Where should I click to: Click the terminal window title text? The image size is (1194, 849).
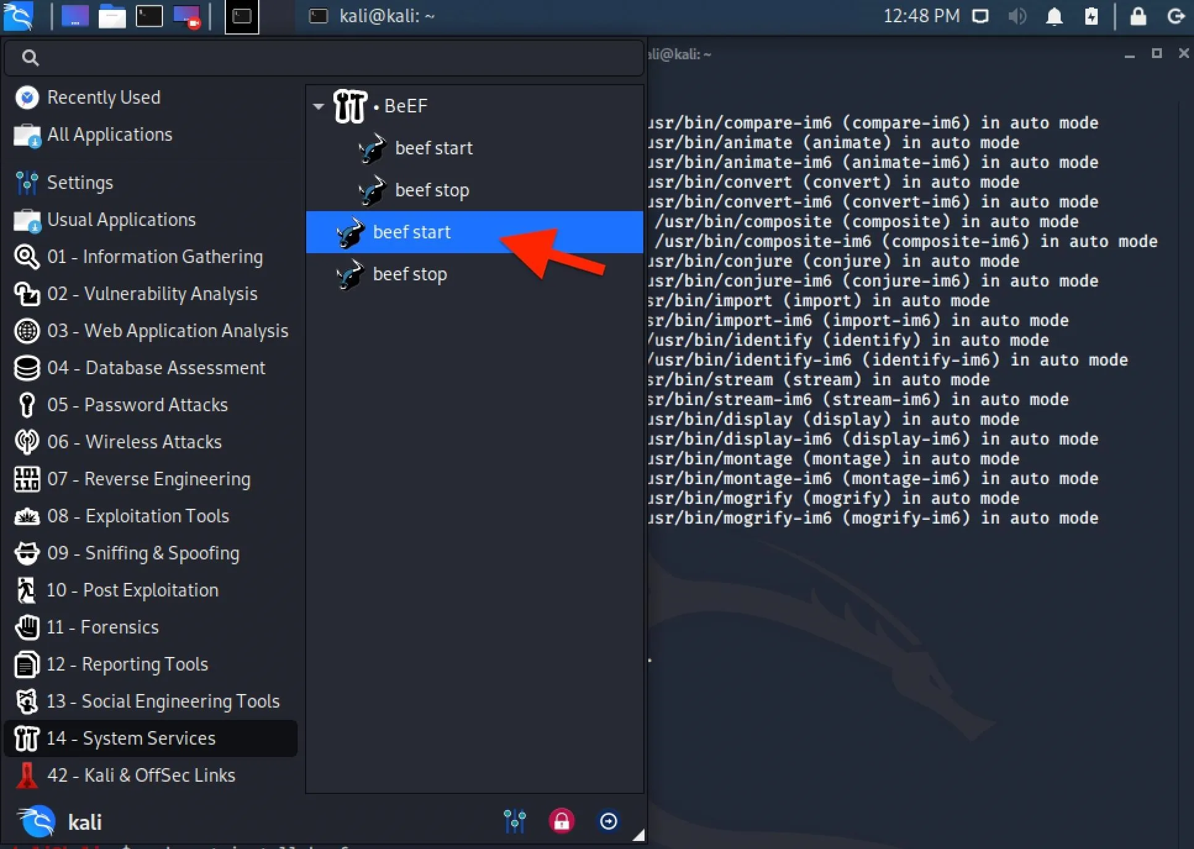pos(679,54)
